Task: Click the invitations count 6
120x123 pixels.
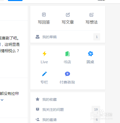Action: point(97,120)
